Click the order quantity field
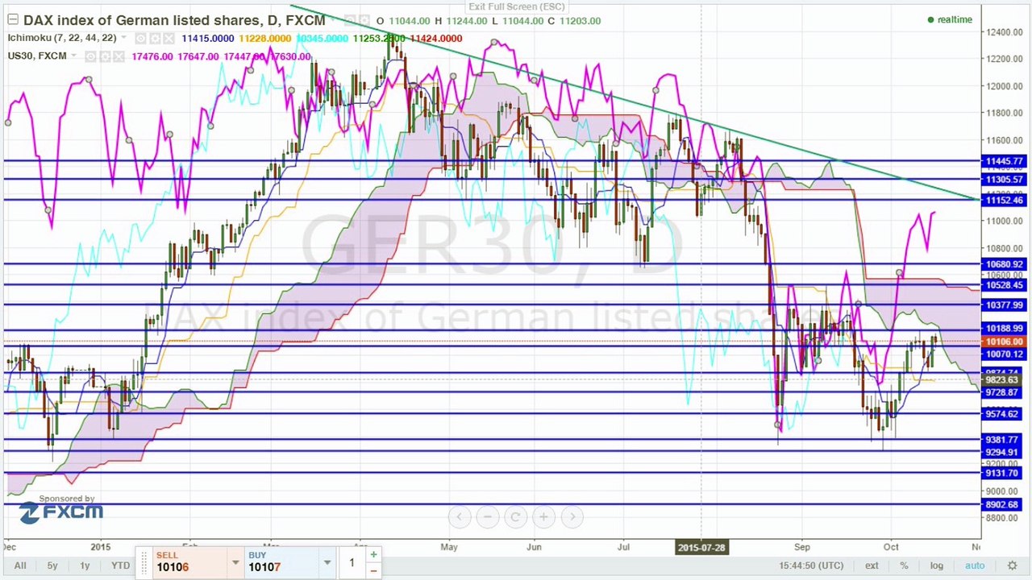Viewport: 1032px width, 580px height. [x=352, y=561]
